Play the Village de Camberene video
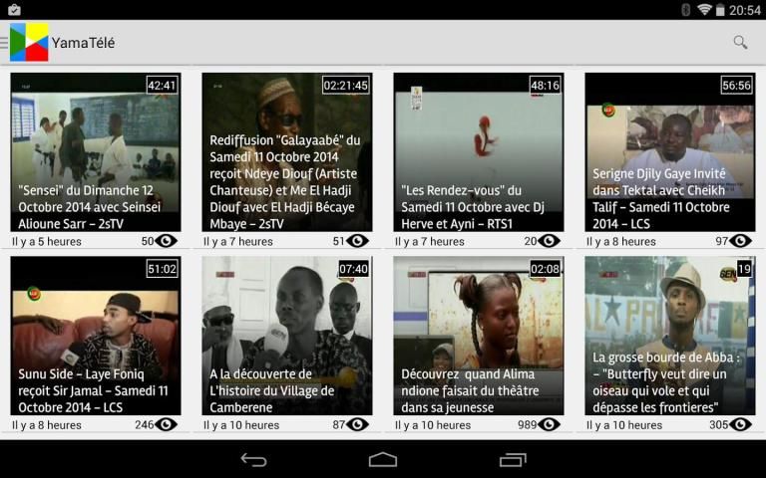Image resolution: width=766 pixels, height=478 pixels. (x=287, y=336)
